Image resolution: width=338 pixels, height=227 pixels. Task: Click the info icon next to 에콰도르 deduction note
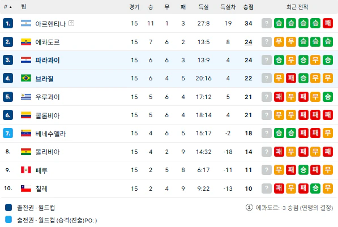(x=249, y=207)
